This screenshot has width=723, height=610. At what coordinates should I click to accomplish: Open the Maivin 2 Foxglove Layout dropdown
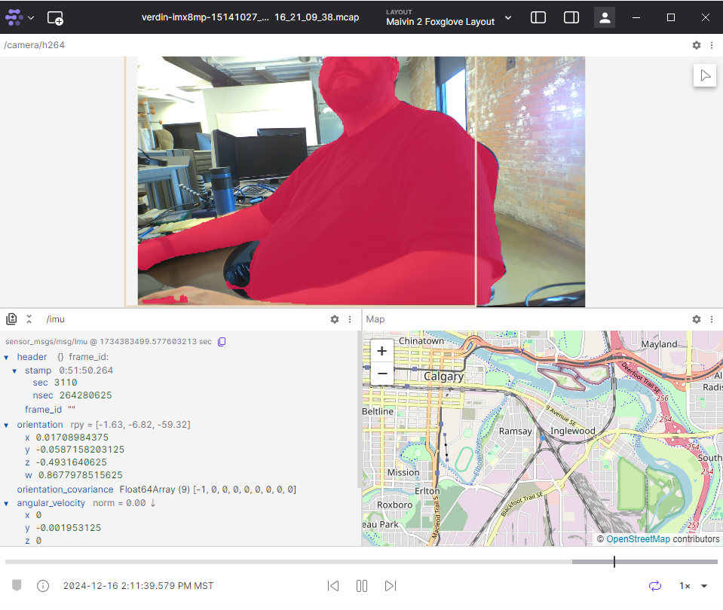tap(449, 17)
